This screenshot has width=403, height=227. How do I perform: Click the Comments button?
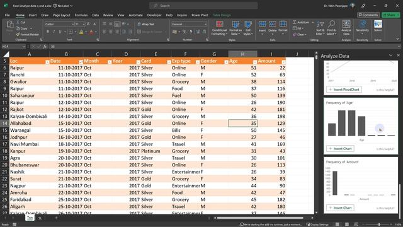point(368,15)
